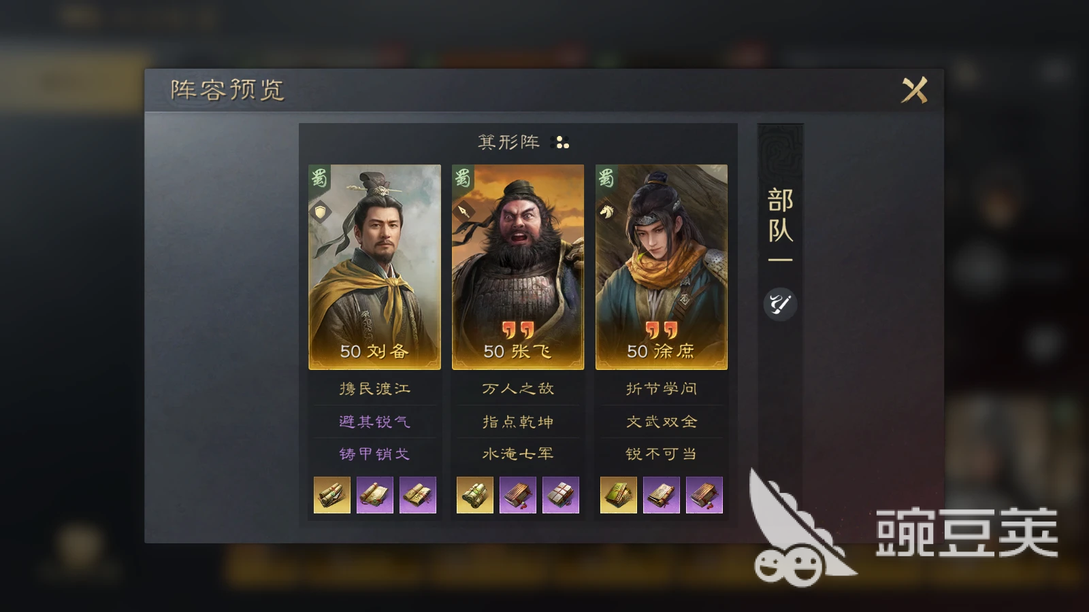This screenshot has width=1089, height=612.
Task: Click the green scroll icon under 张飞
Action: [474, 494]
